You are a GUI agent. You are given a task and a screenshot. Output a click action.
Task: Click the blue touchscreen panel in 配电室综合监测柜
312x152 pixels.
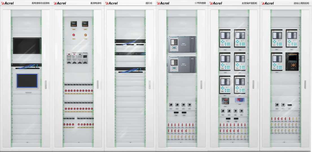pyautogui.click(x=27, y=81)
